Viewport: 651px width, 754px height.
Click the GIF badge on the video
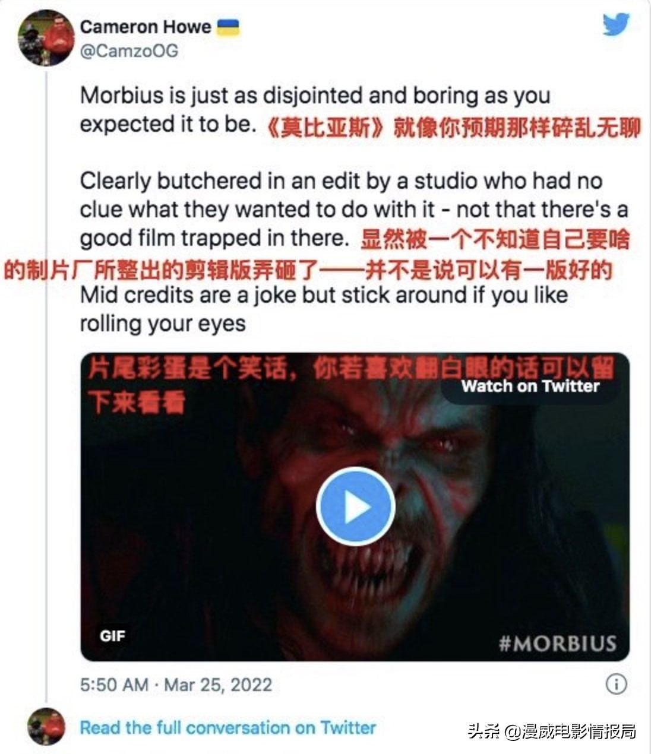tap(113, 636)
